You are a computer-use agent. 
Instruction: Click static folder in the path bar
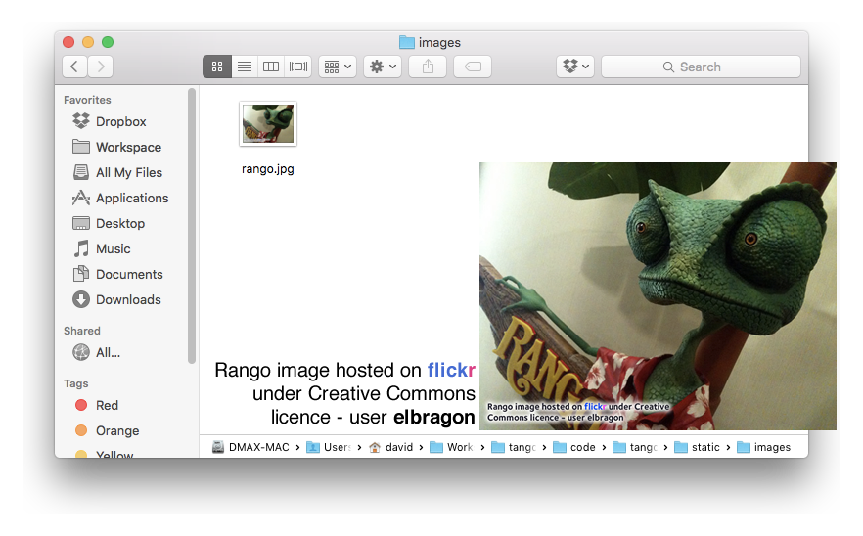698,447
